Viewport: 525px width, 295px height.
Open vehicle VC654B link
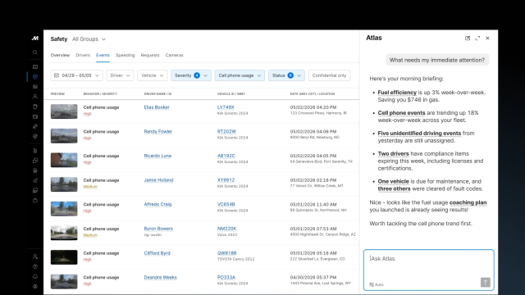pos(226,204)
